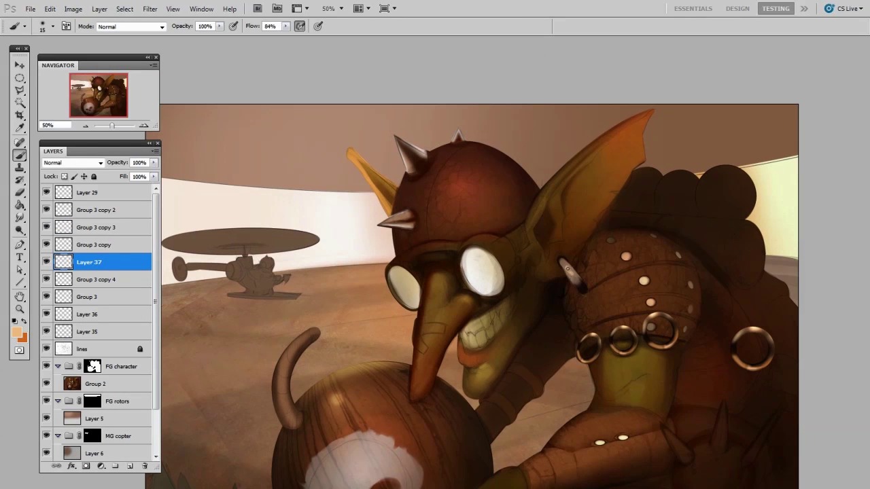Switch to the Essentials workspace

pos(693,8)
